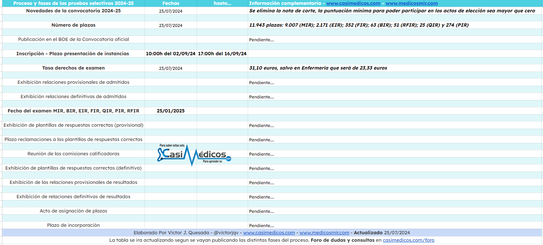Select the 'Foro de dudas y consultas' text

[x=342, y=240]
